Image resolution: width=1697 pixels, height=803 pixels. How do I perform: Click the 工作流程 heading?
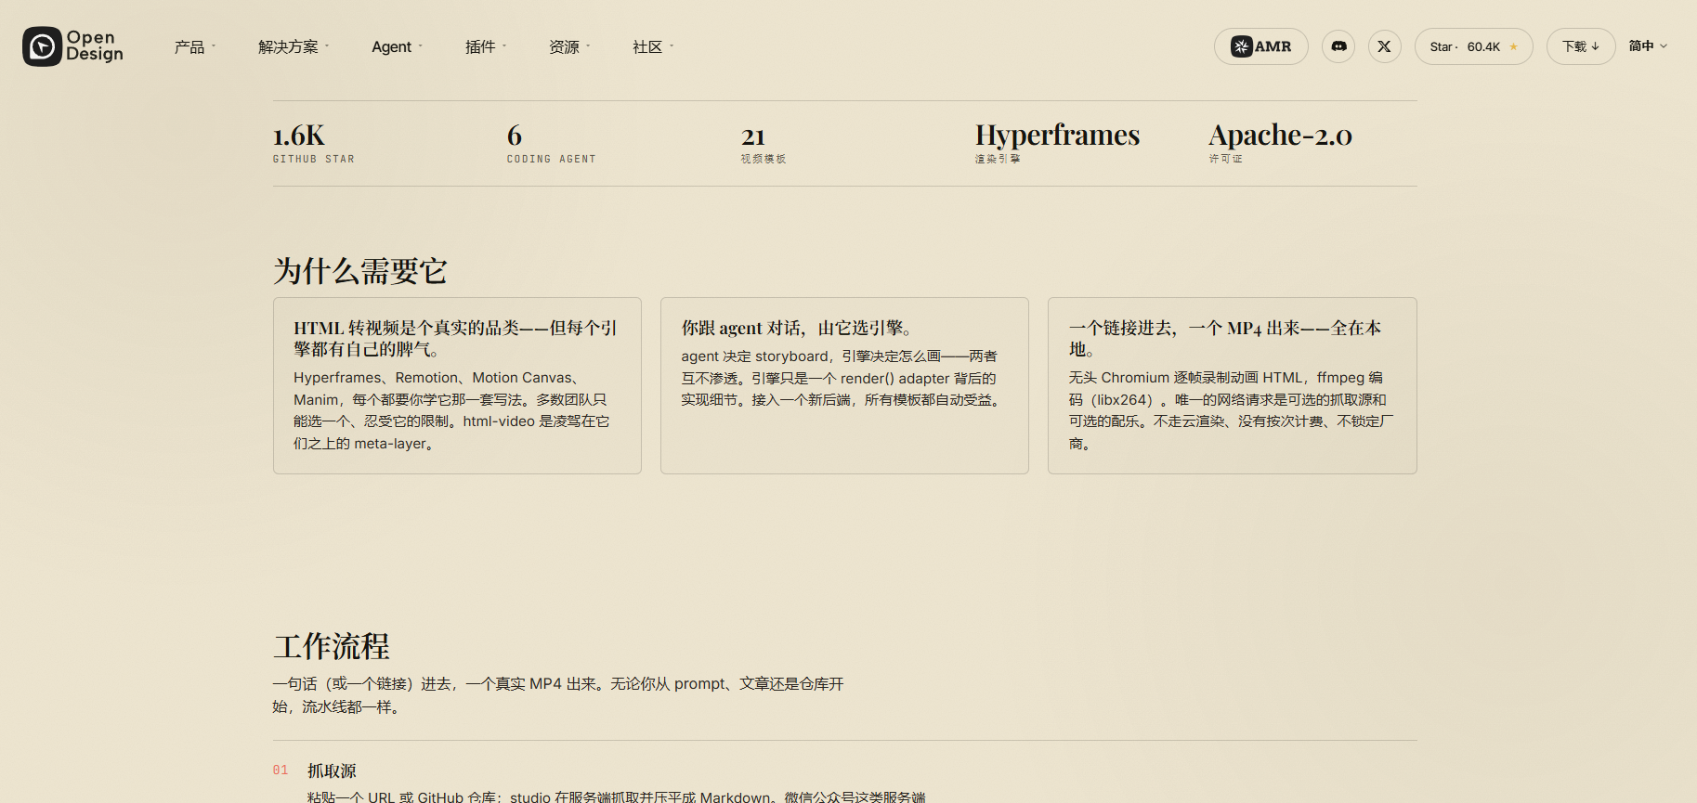(x=332, y=646)
